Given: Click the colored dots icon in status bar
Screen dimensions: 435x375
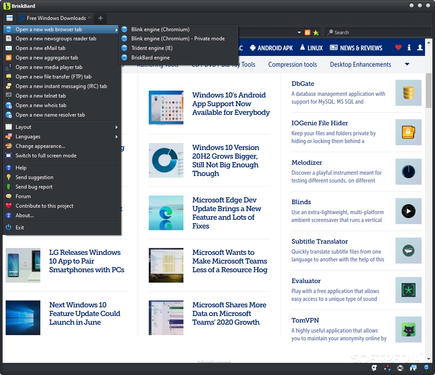Looking at the screenshot, I should pyautogui.click(x=387, y=368).
